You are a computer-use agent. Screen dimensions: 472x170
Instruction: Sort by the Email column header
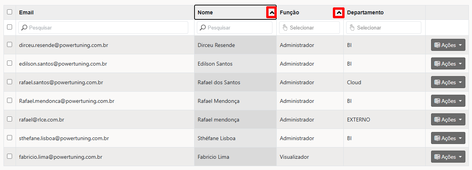(27, 12)
